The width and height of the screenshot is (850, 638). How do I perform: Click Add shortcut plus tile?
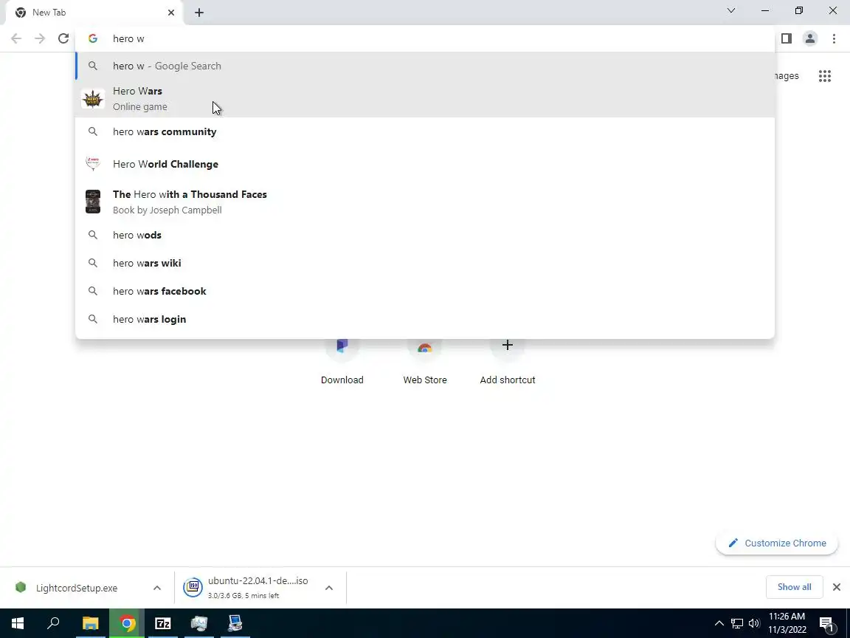tap(508, 361)
